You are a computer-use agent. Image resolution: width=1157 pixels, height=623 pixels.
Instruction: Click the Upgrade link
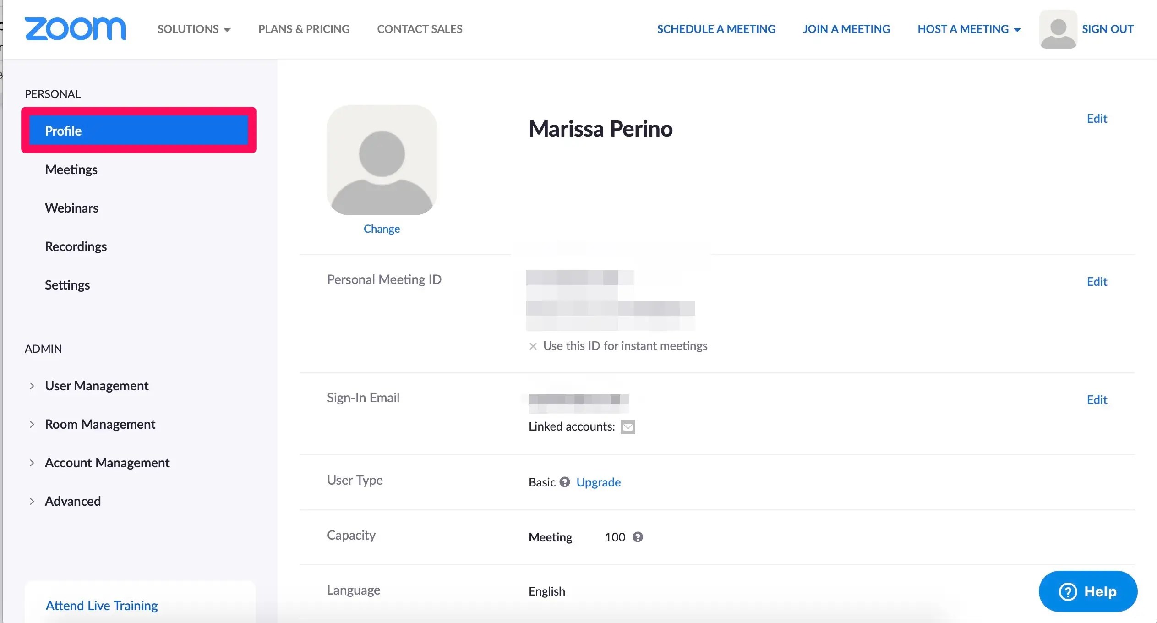point(598,482)
